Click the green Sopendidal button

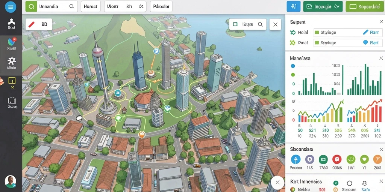point(365,7)
